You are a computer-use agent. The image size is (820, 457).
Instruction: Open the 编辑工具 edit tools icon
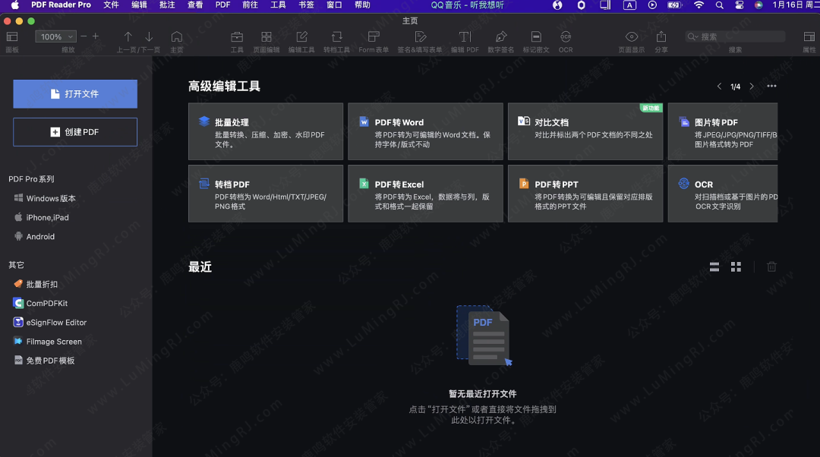pyautogui.click(x=301, y=36)
